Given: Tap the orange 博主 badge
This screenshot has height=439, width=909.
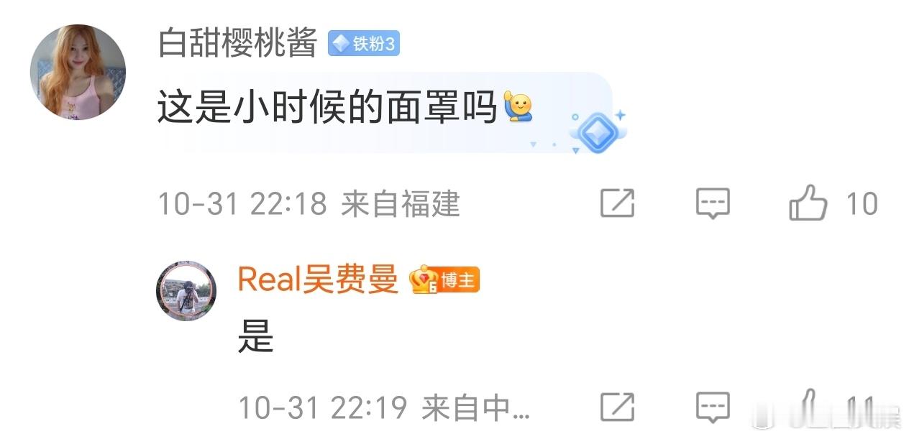Looking at the screenshot, I should tap(459, 280).
